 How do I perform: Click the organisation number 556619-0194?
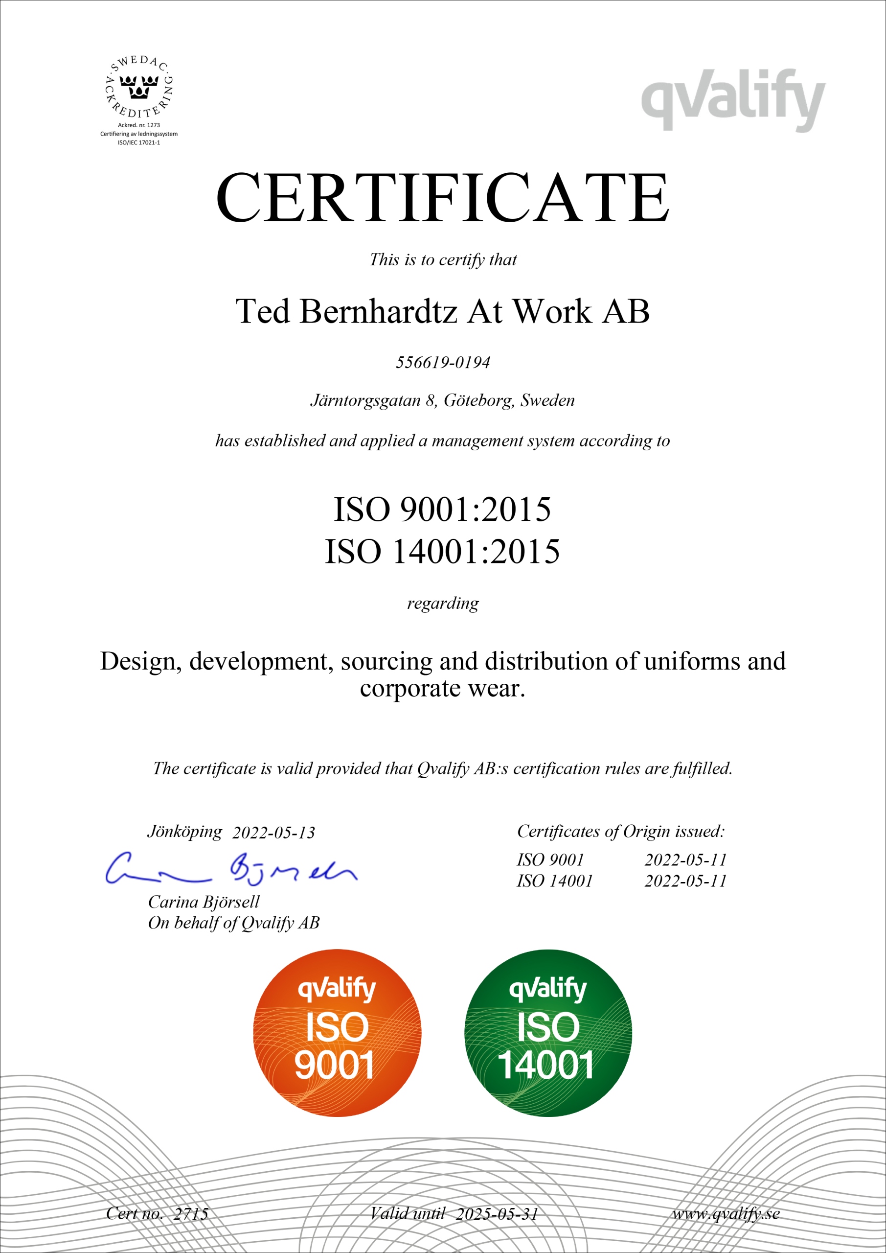point(443,362)
